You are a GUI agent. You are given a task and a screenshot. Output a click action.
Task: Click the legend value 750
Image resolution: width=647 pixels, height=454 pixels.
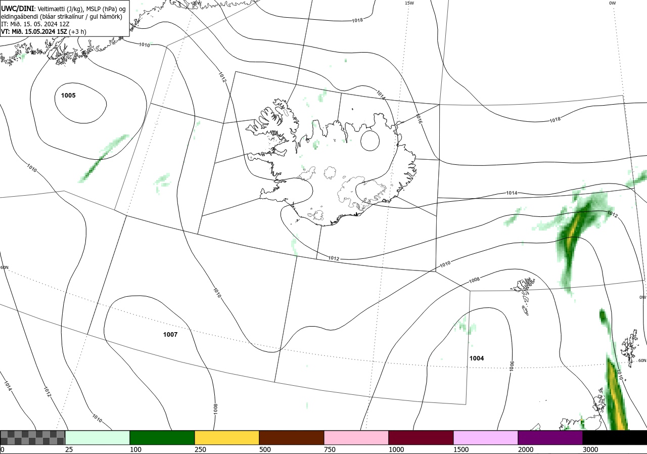click(330, 449)
